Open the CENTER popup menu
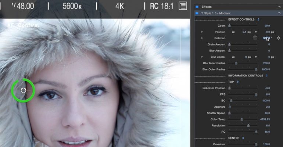283x147 pixels. pyautogui.click(x=243, y=138)
